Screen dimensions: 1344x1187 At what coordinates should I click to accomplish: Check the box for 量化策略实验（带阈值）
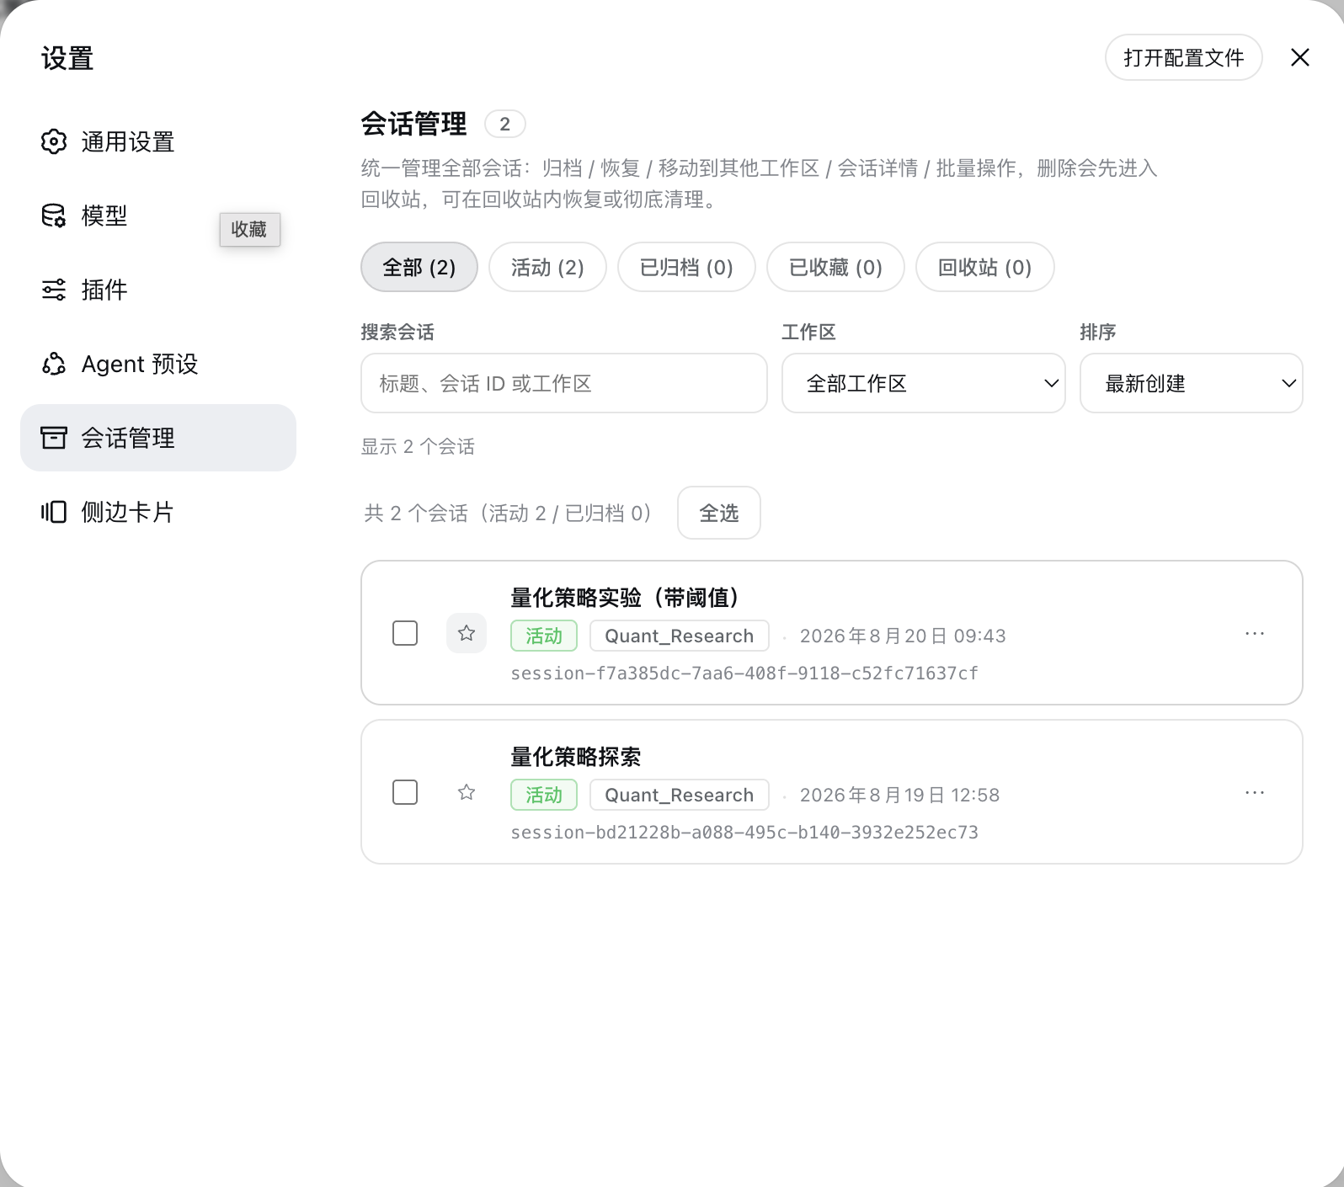tap(405, 633)
